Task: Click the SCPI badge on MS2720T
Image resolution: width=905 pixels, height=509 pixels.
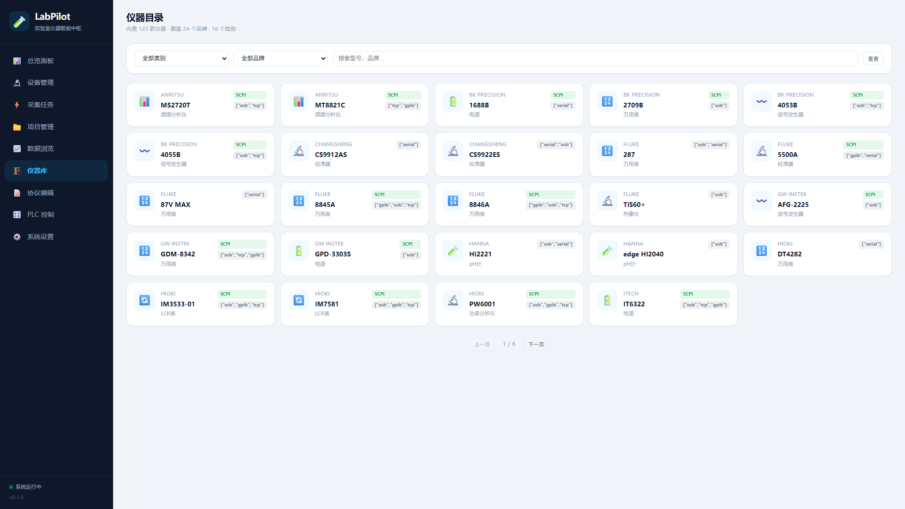Action: [x=250, y=95]
